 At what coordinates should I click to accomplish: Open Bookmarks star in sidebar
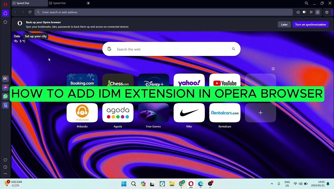(x=5, y=22)
